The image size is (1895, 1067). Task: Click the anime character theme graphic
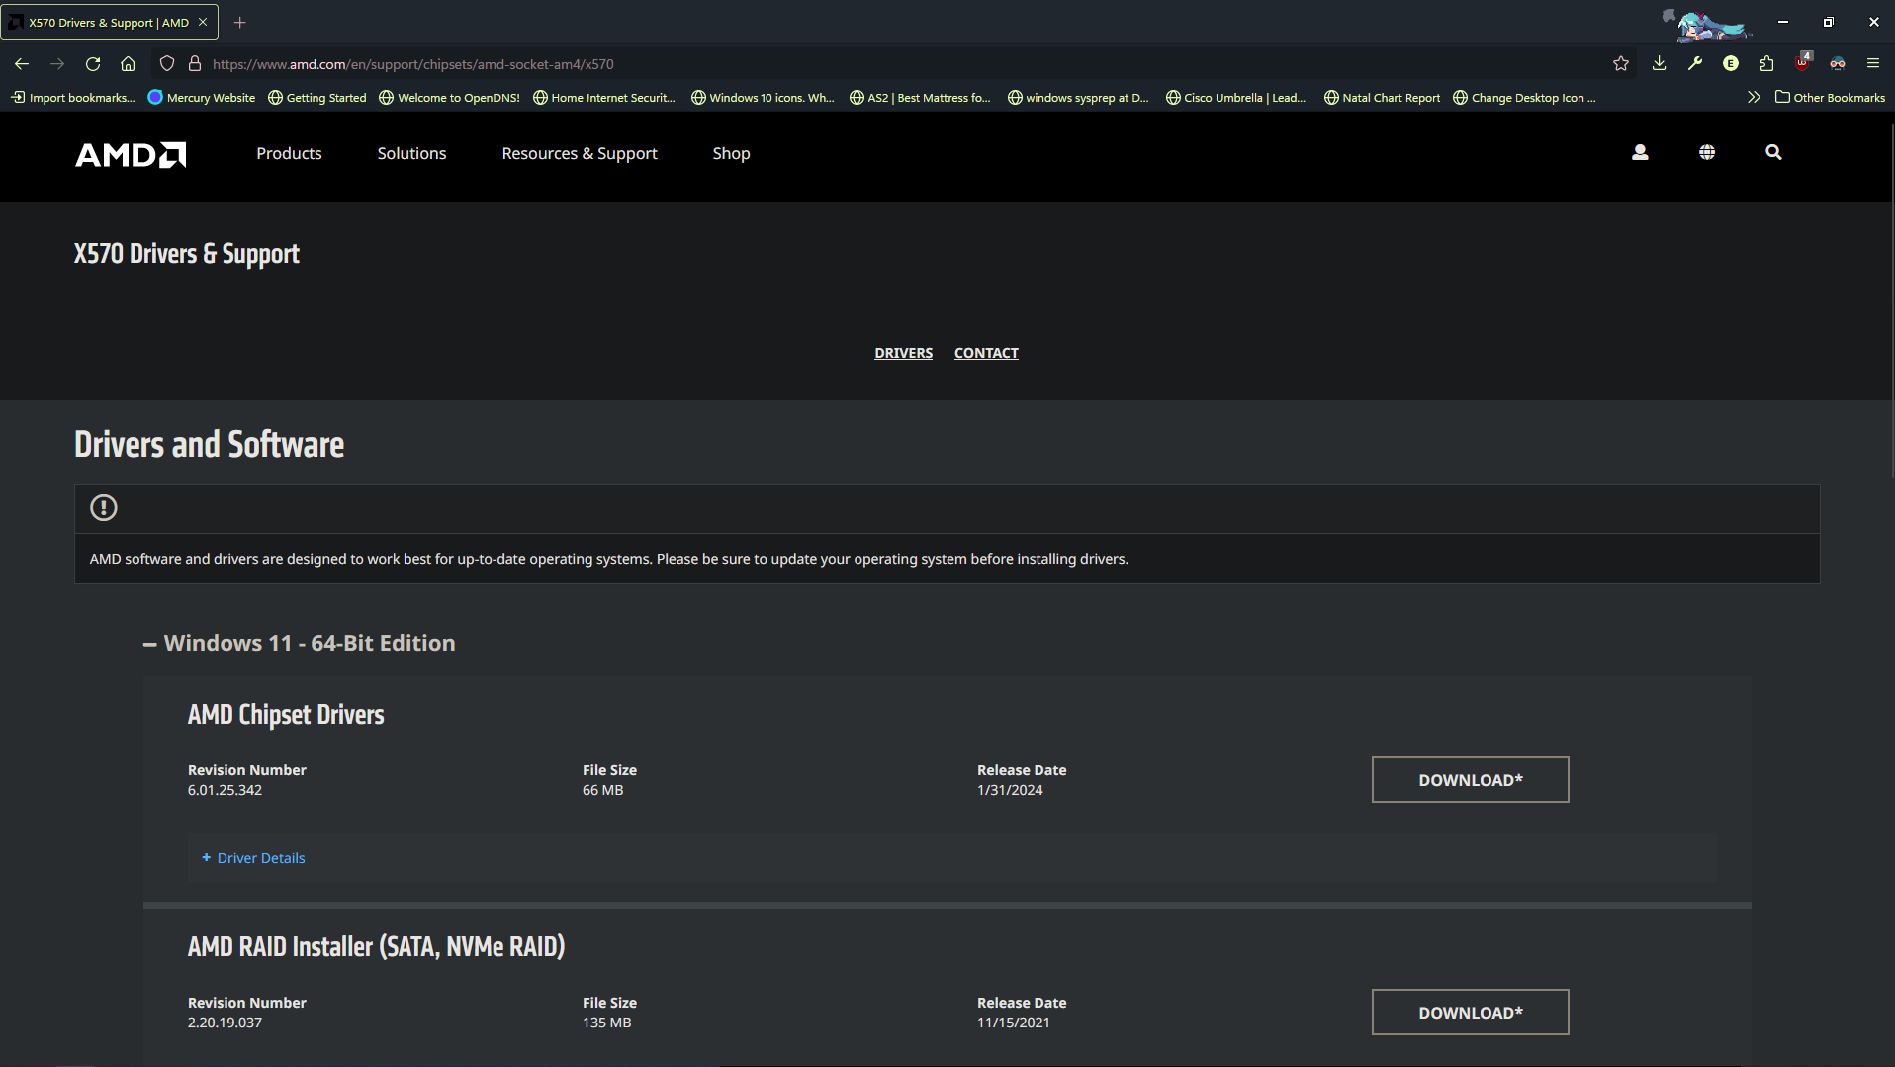click(x=1708, y=23)
